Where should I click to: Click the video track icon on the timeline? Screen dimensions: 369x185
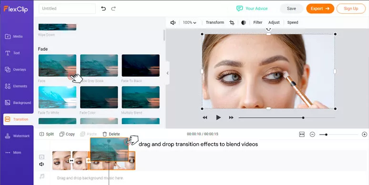pyautogui.click(x=41, y=157)
